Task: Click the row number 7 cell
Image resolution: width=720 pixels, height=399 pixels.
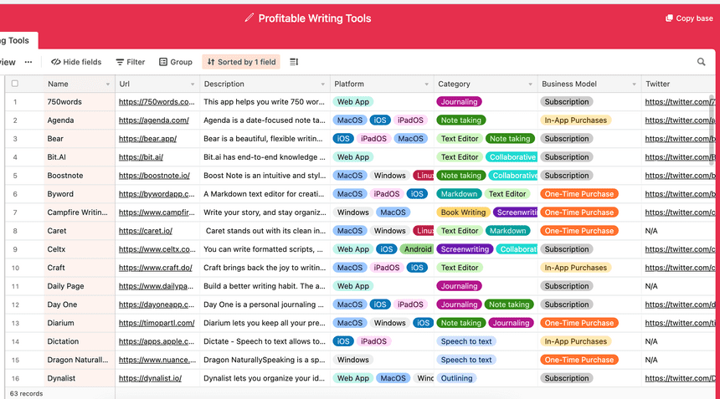Action: pos(15,212)
